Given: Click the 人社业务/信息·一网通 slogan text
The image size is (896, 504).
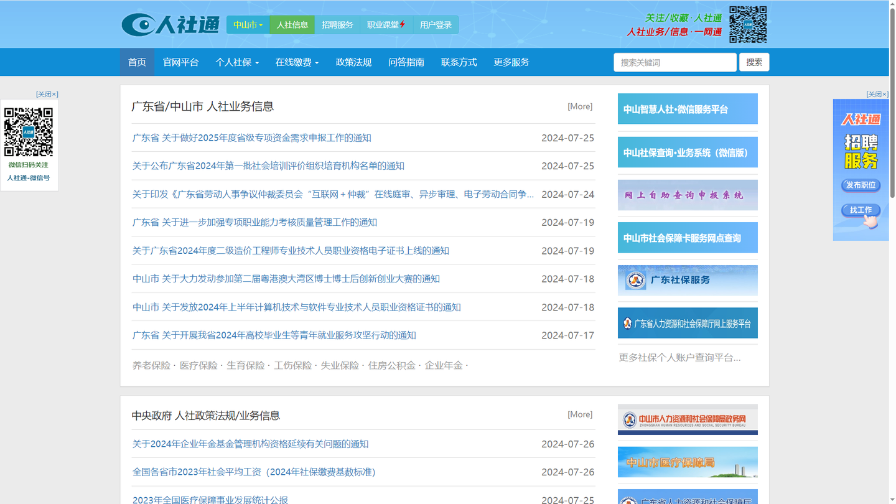Looking at the screenshot, I should point(674,32).
